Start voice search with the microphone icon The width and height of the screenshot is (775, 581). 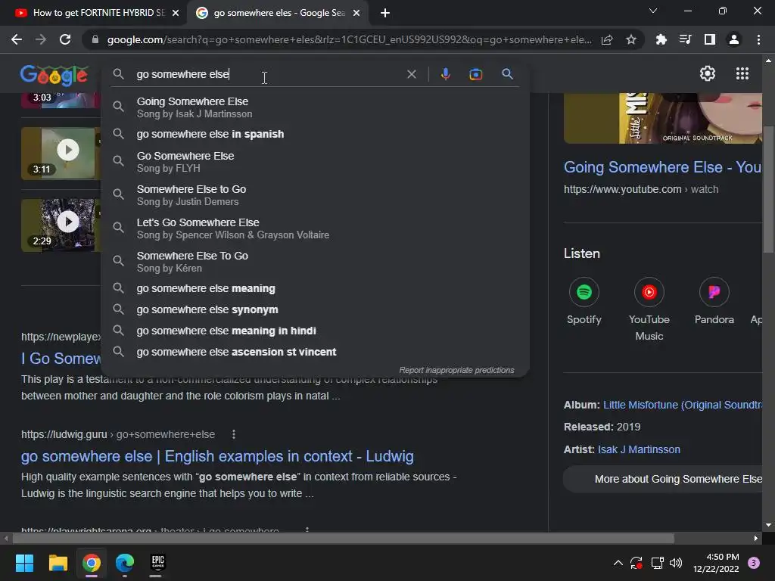[445, 74]
